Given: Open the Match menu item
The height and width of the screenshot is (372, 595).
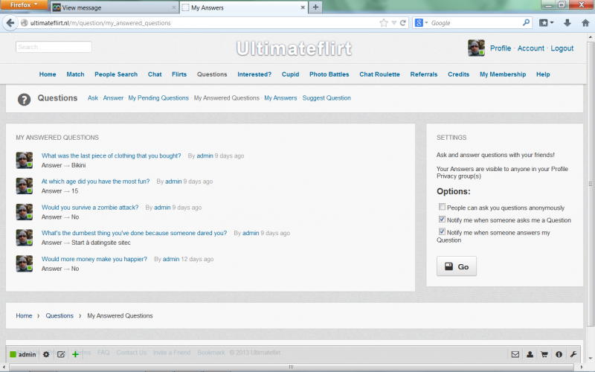Looking at the screenshot, I should [x=76, y=74].
